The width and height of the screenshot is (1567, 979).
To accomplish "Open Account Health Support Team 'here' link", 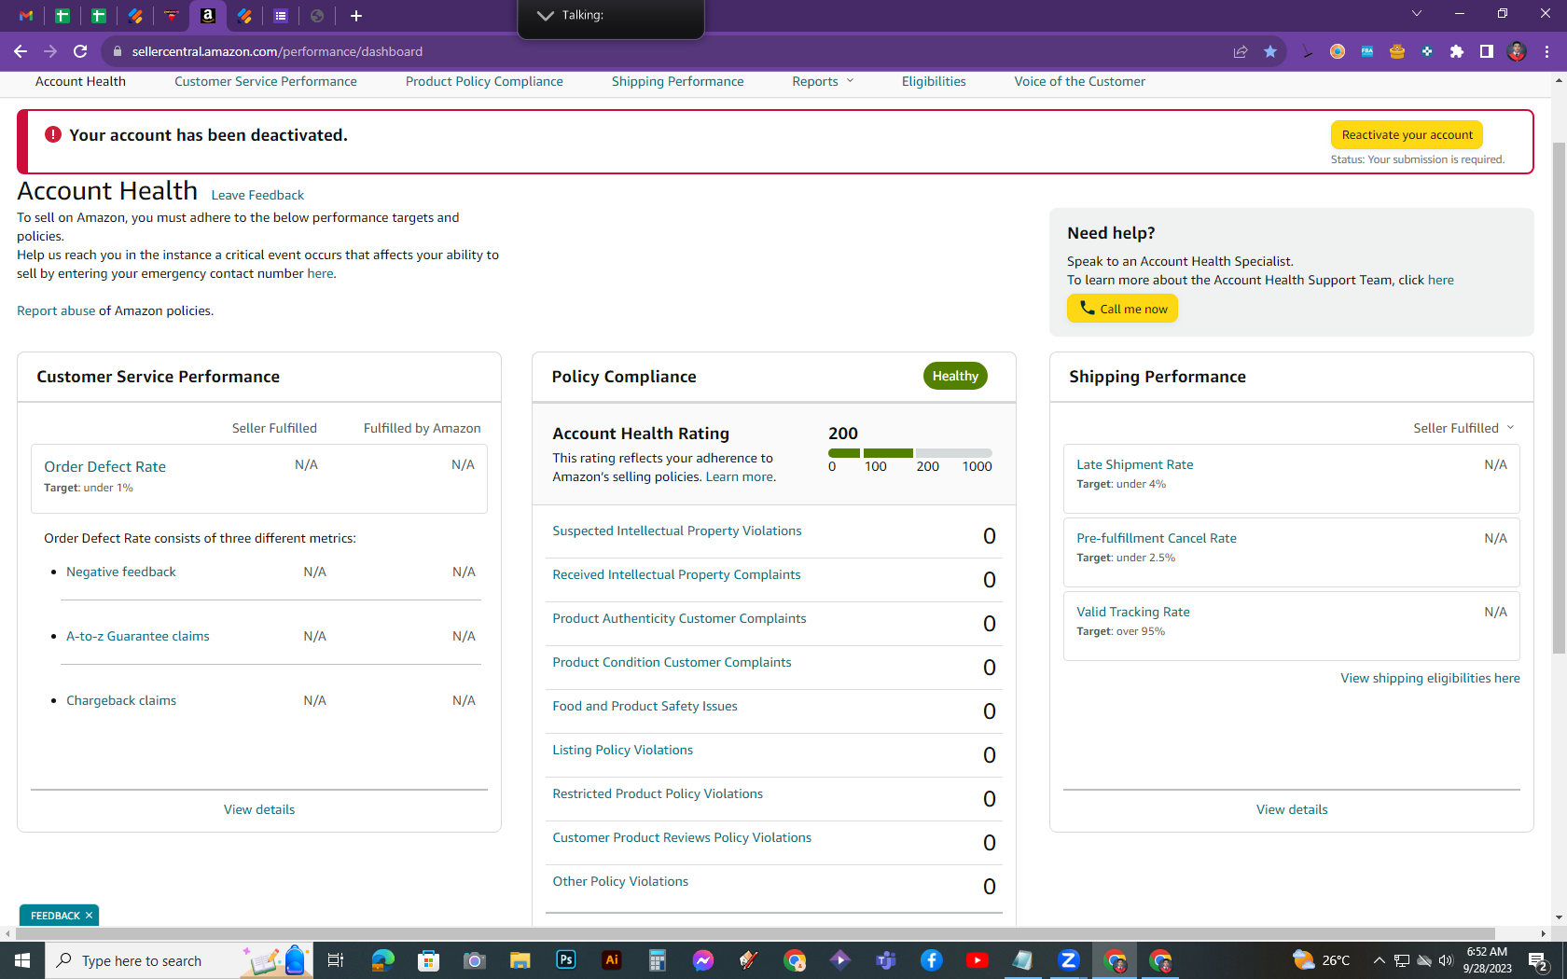I will [x=1440, y=280].
